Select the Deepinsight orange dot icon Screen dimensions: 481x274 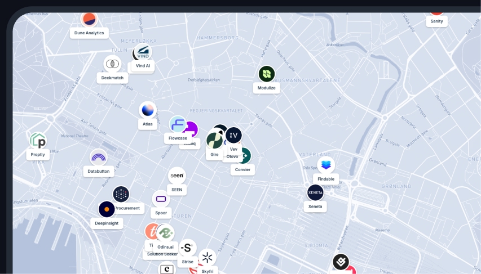(107, 209)
